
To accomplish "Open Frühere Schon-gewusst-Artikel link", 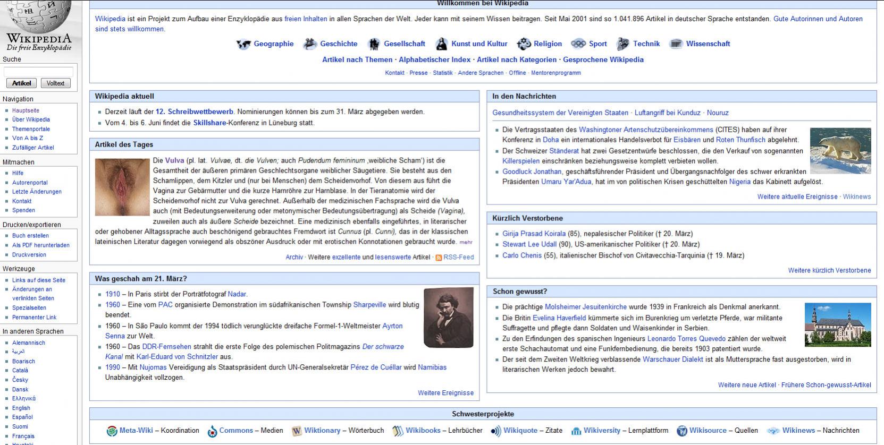I will point(827,386).
